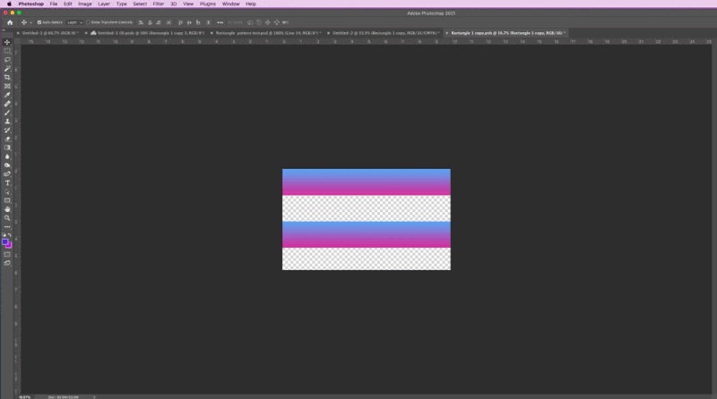Viewport: 717px width, 399px height.
Task: Switch to Untitled-2 @ 33.3% tab
Action: point(385,33)
